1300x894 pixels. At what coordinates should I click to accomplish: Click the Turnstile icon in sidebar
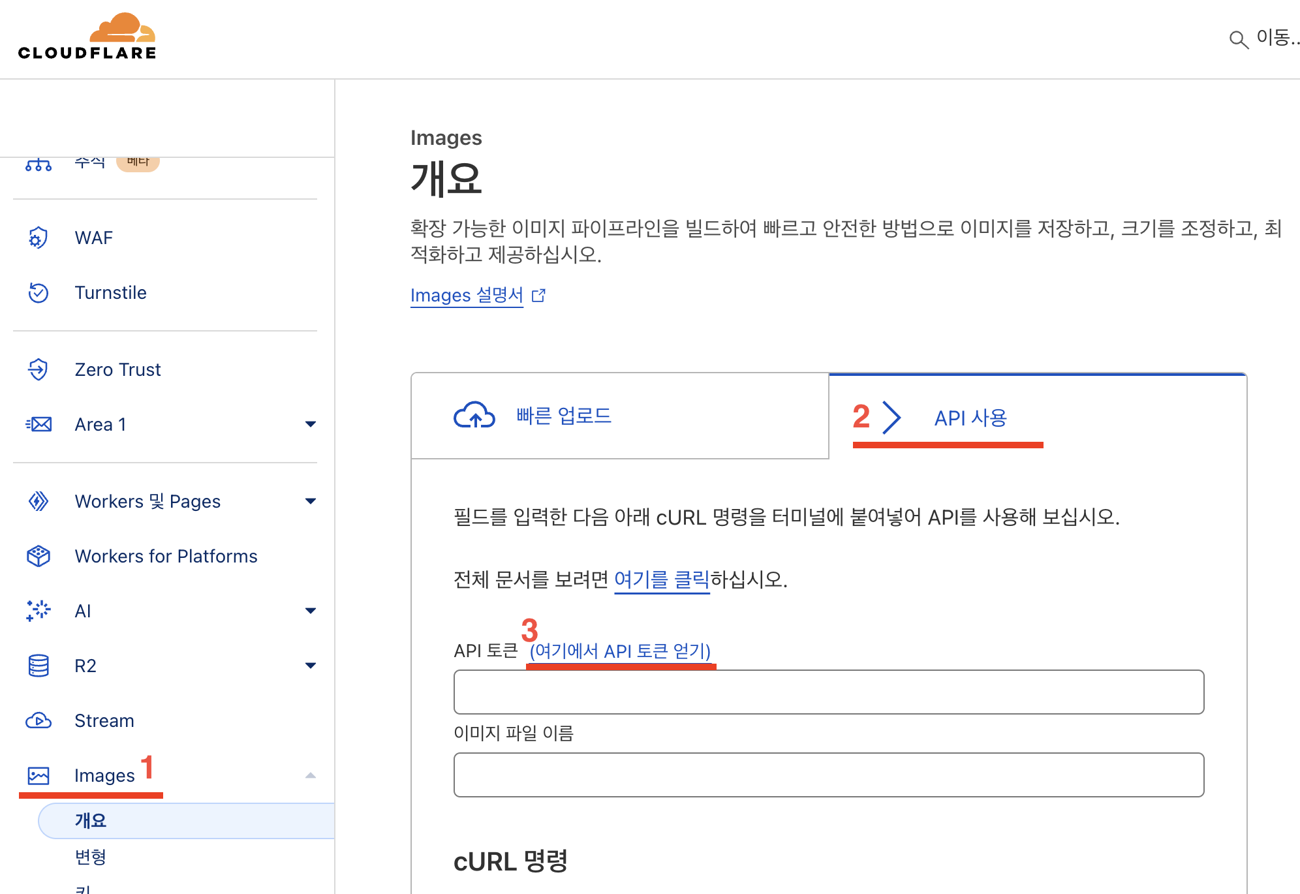39,292
